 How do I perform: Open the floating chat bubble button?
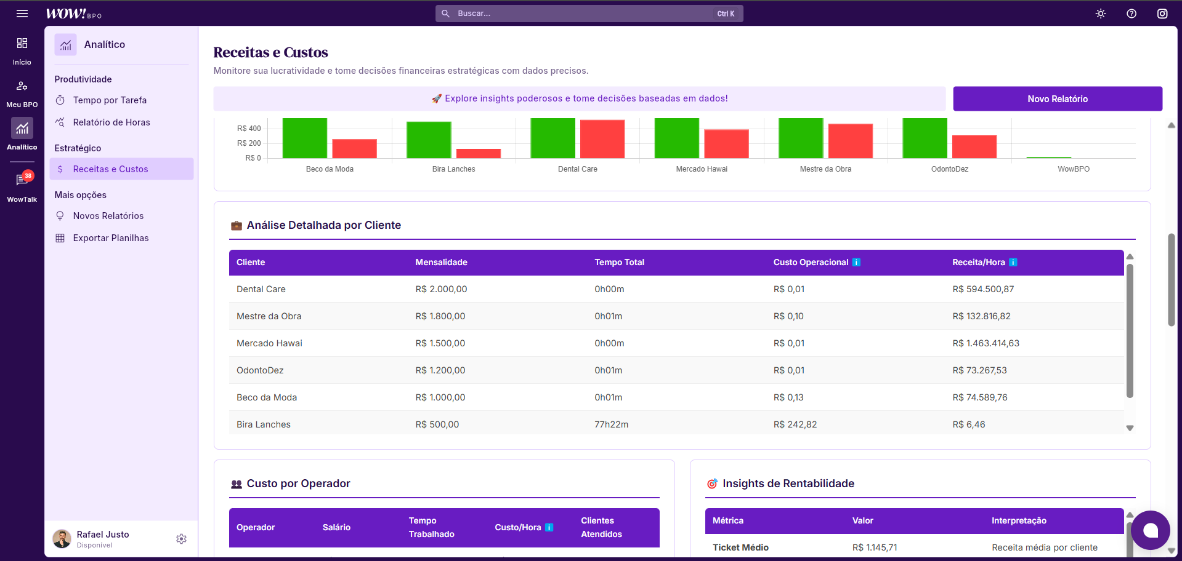(1150, 530)
